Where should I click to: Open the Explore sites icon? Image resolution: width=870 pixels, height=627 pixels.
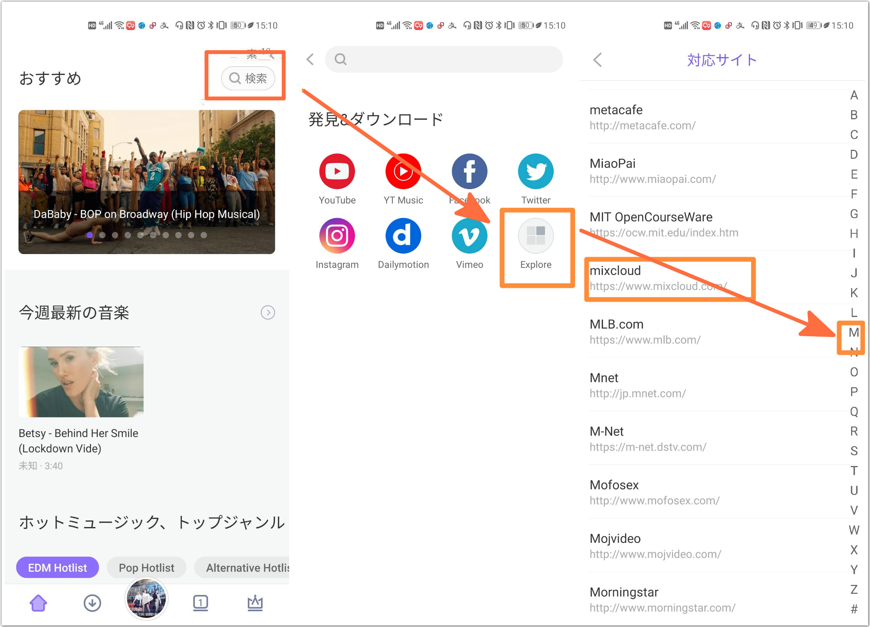536,236
